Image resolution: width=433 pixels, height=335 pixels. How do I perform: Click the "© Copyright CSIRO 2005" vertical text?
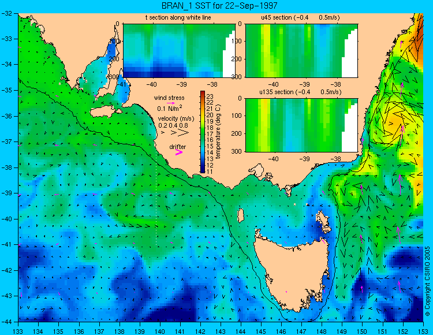427,281
